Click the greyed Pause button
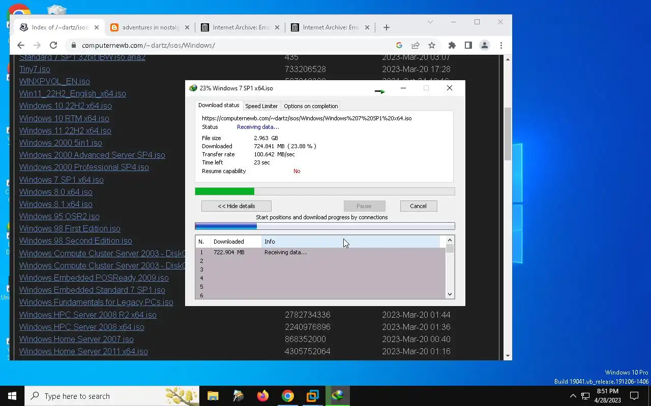The image size is (651, 406). 364,206
